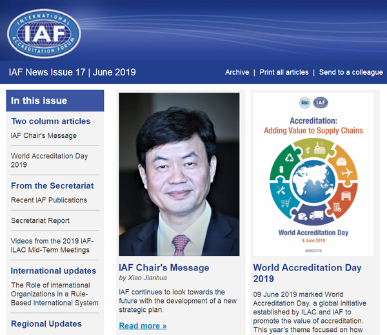Screen dimensions: 387x335
Task: Click the globe in the poster center
Action: 313,181
